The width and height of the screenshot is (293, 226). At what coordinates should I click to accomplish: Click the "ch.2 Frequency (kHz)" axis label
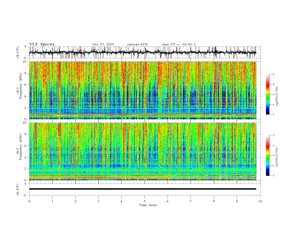pyautogui.click(x=19, y=147)
